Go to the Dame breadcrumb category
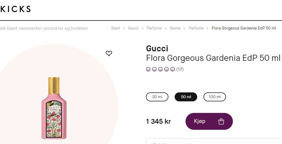Viewport: 282px width, 144px height. pos(175,28)
